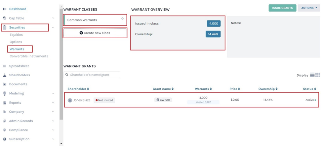The image size is (322, 147).
Task: Expand the Reports chevron
Action: 53,103
